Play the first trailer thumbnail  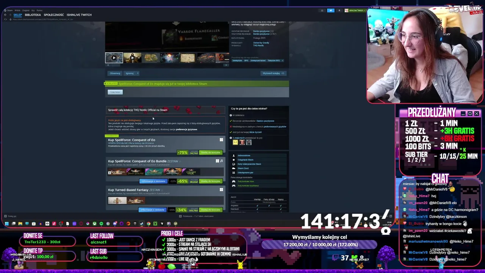[114, 58]
